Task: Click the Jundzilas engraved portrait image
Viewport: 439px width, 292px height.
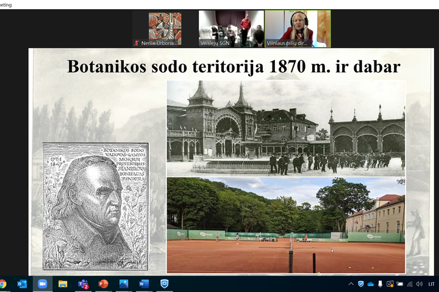Action: [96, 206]
